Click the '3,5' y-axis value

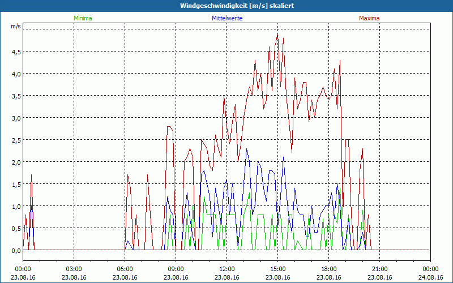tap(16, 96)
